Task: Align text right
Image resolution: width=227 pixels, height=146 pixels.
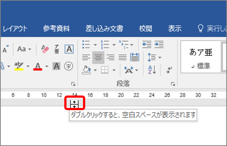Action: (x=111, y=57)
